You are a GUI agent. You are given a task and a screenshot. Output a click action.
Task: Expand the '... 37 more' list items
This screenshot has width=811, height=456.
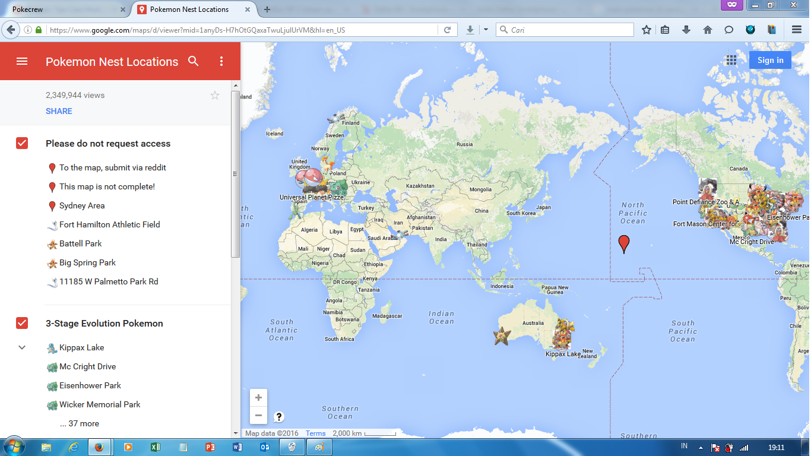(x=80, y=423)
